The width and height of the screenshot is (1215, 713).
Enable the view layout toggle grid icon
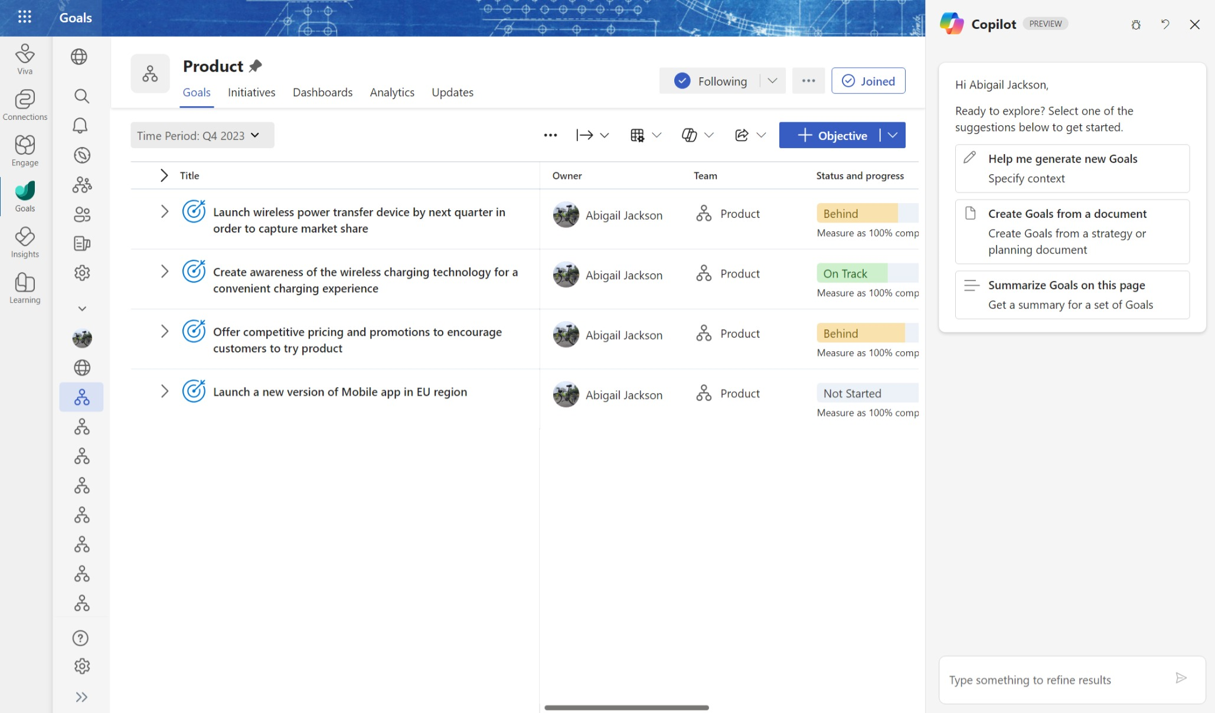637,135
